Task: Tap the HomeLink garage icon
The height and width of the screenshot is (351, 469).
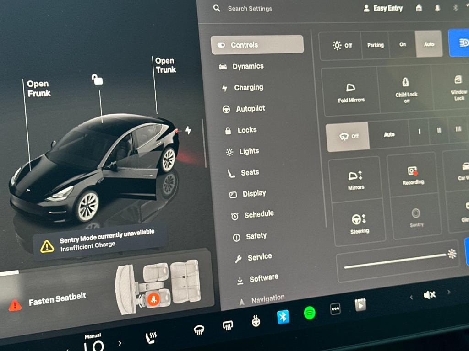Action: click(419, 8)
